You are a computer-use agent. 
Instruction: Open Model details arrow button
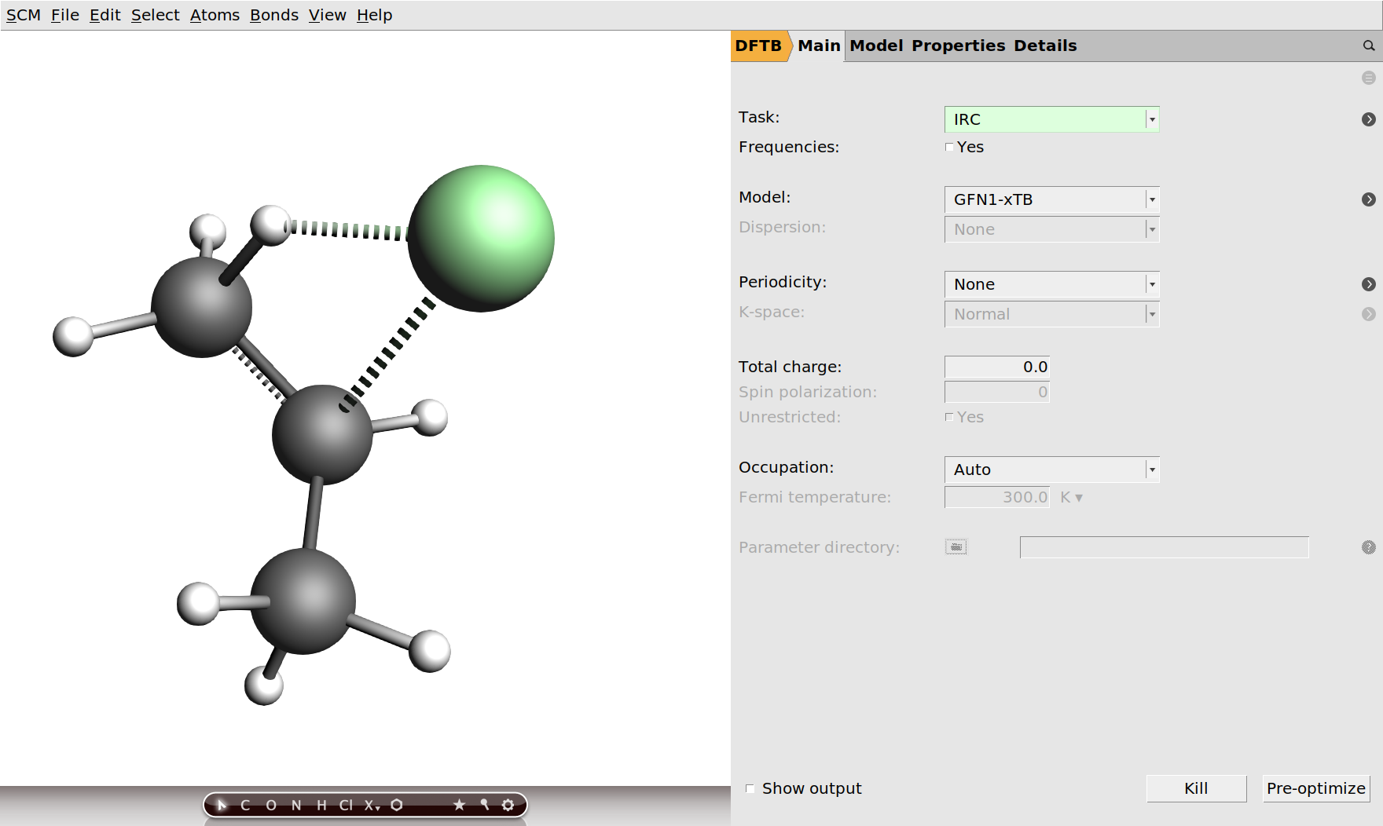click(x=1368, y=199)
